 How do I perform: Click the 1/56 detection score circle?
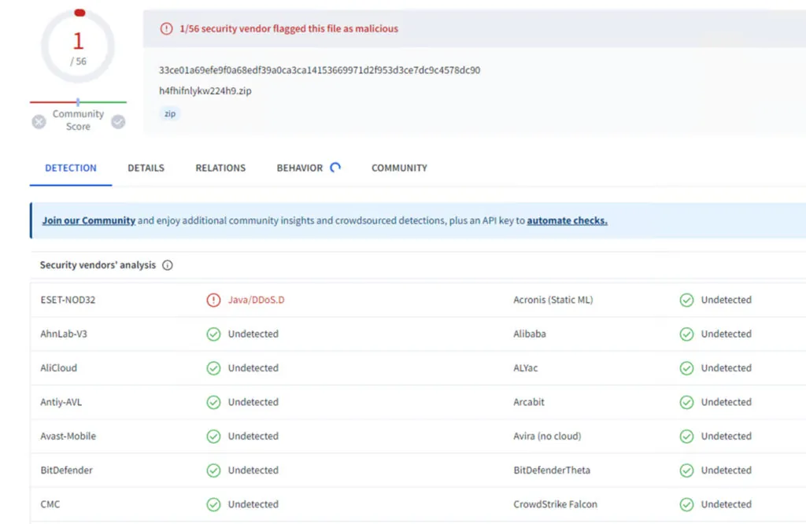[x=78, y=47]
